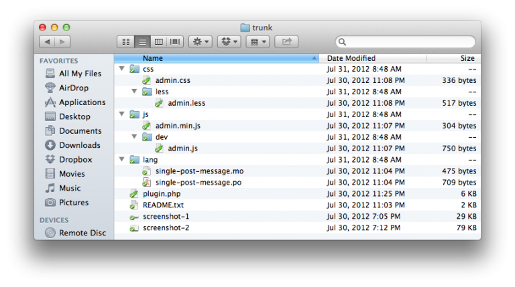Go back with the left arrow button
The width and height of the screenshot is (515, 287).
(x=47, y=41)
